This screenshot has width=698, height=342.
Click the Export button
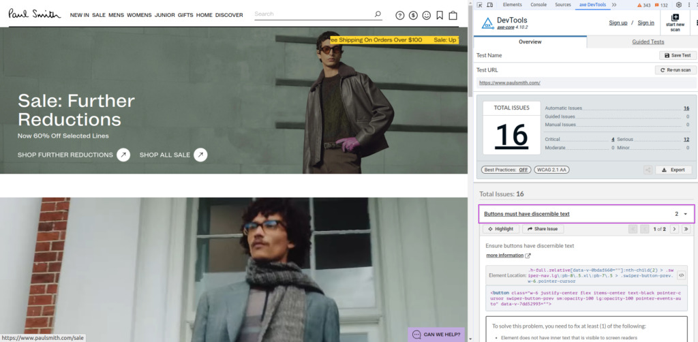click(673, 170)
